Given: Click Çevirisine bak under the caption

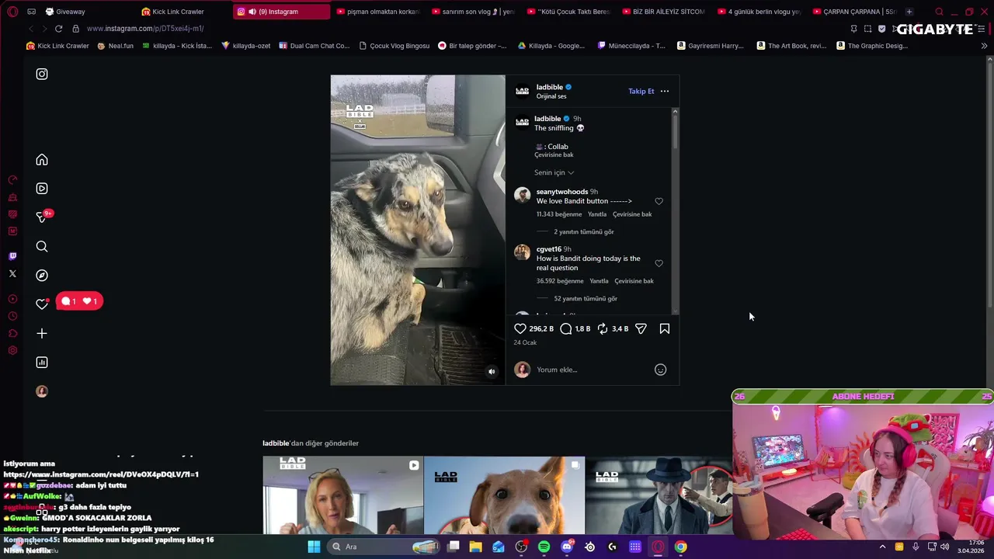Looking at the screenshot, I should [x=554, y=155].
